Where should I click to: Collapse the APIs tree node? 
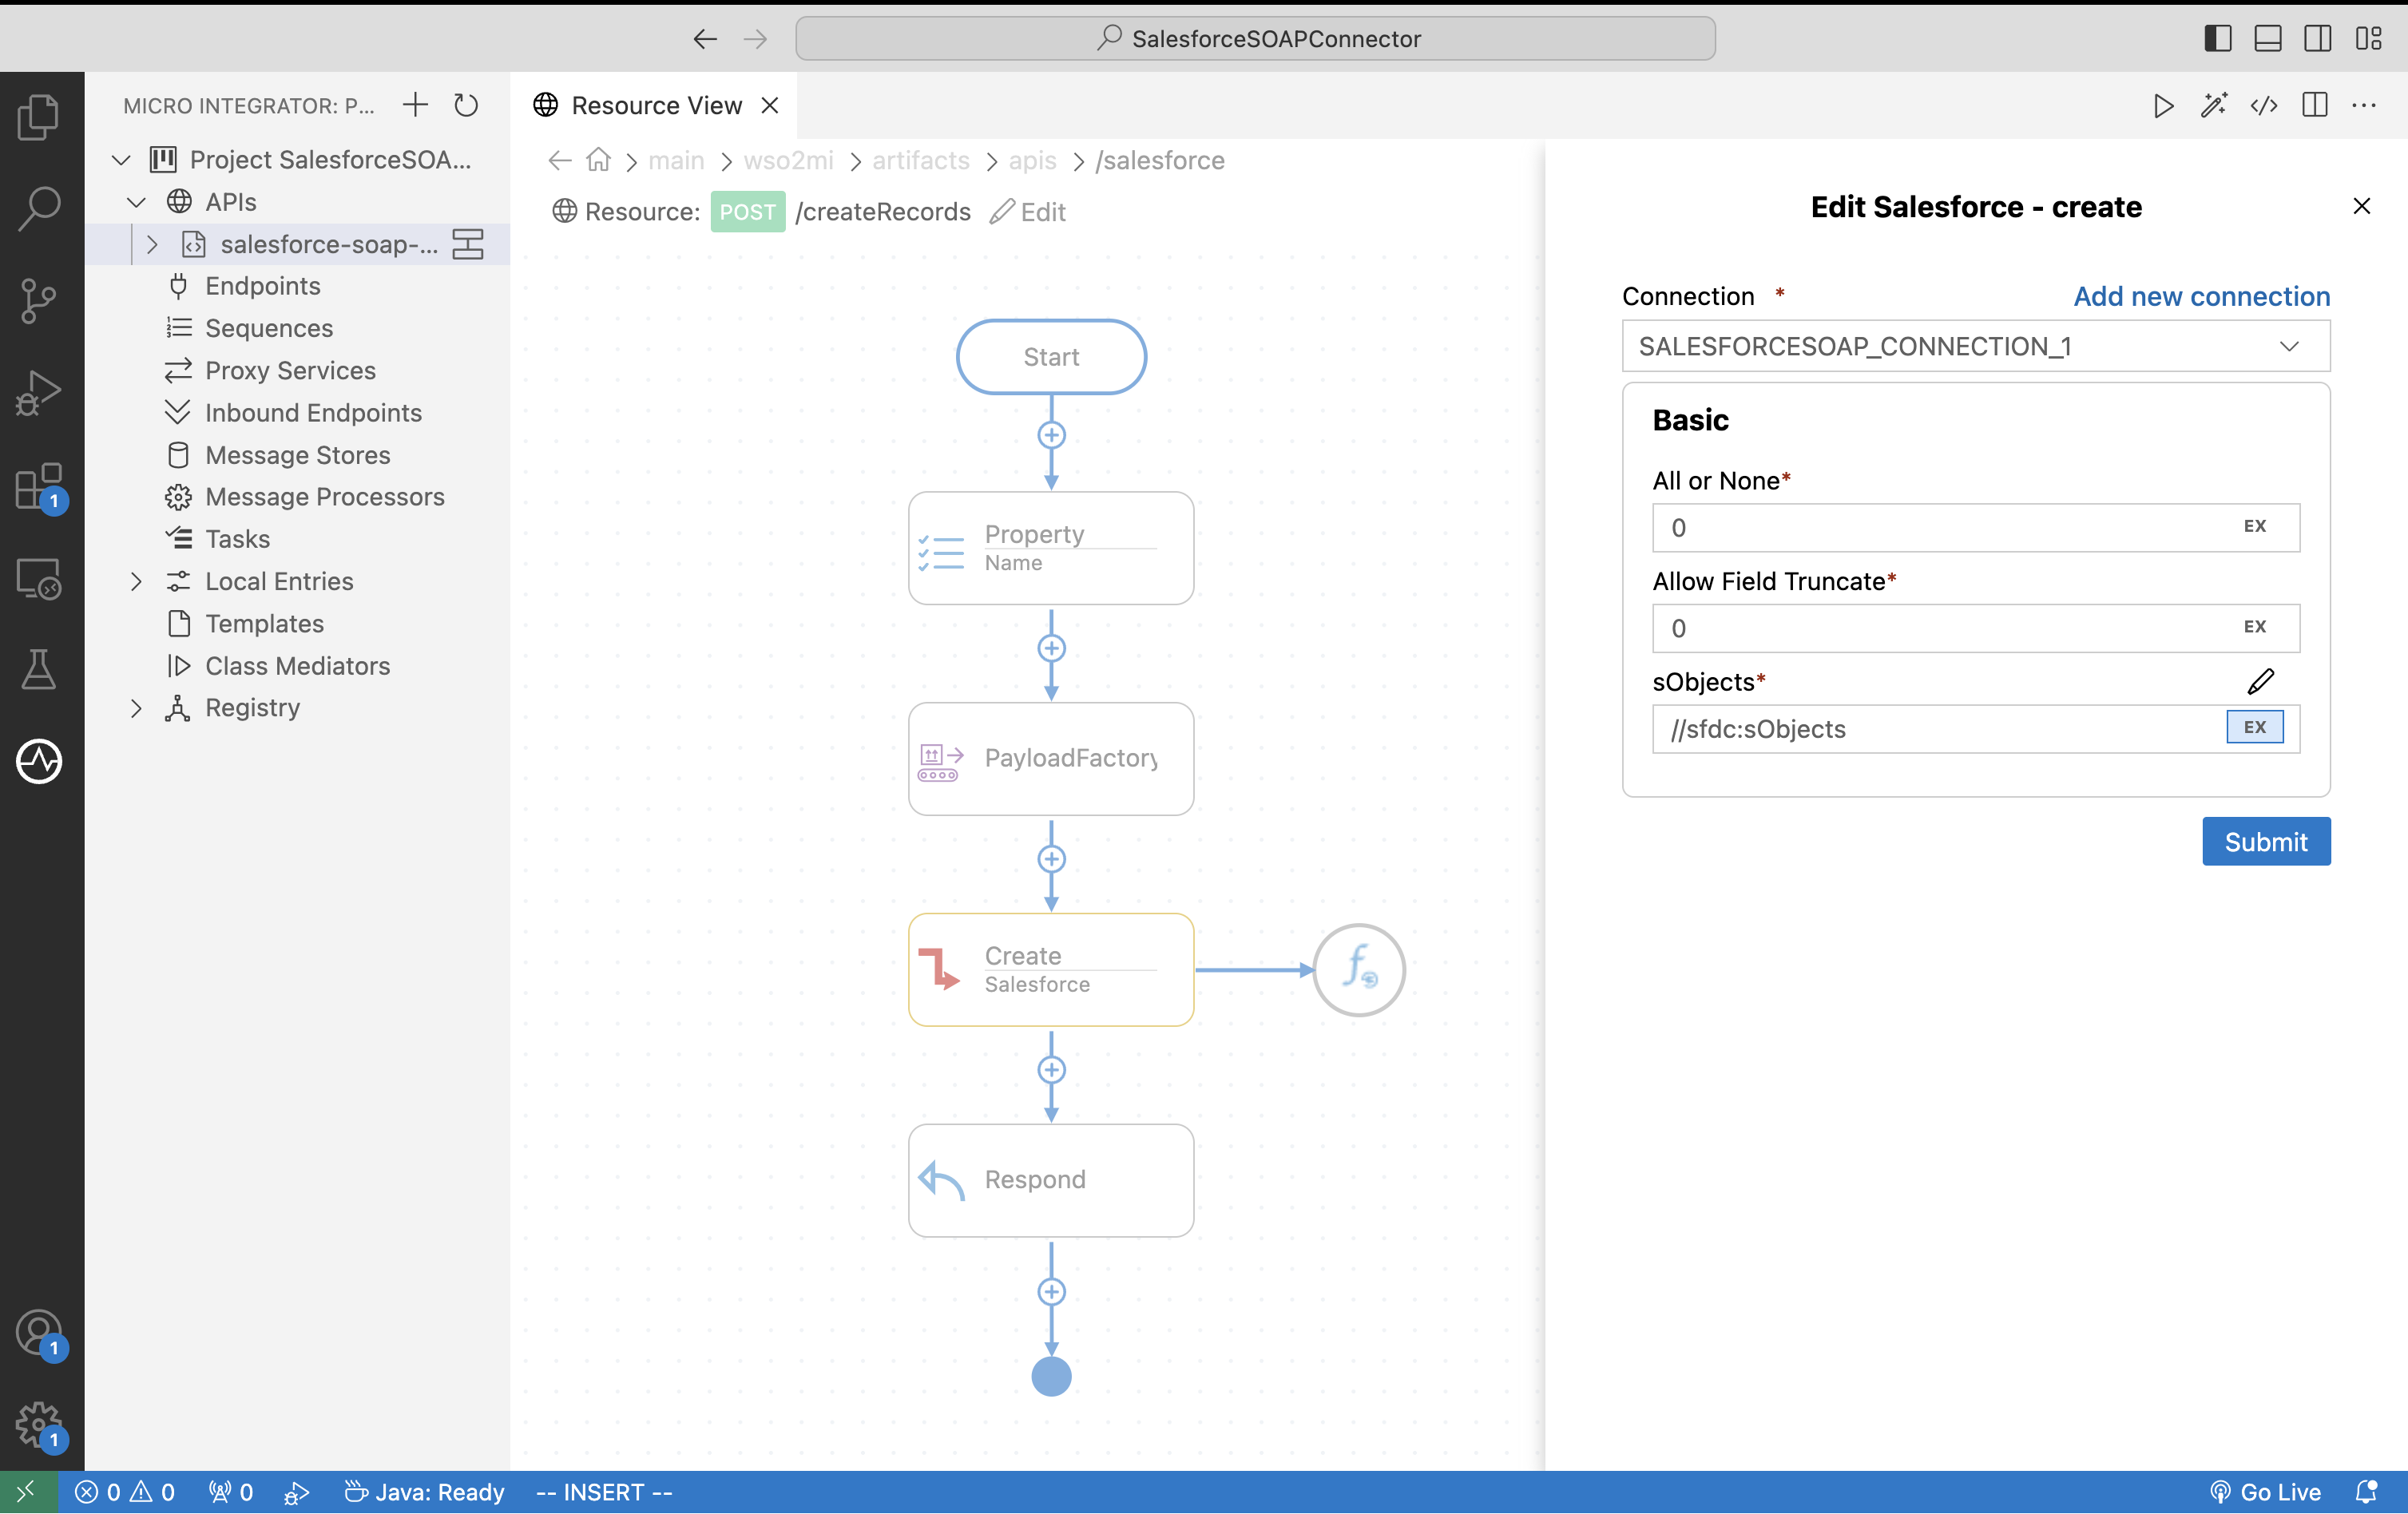[x=137, y=202]
